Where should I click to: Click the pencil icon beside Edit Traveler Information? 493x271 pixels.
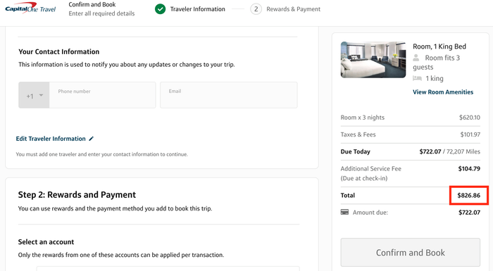(x=91, y=139)
